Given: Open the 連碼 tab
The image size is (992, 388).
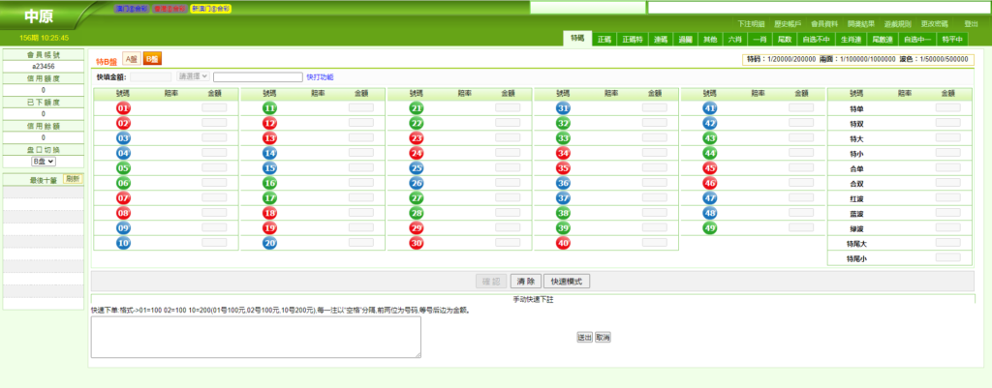Looking at the screenshot, I should [661, 39].
